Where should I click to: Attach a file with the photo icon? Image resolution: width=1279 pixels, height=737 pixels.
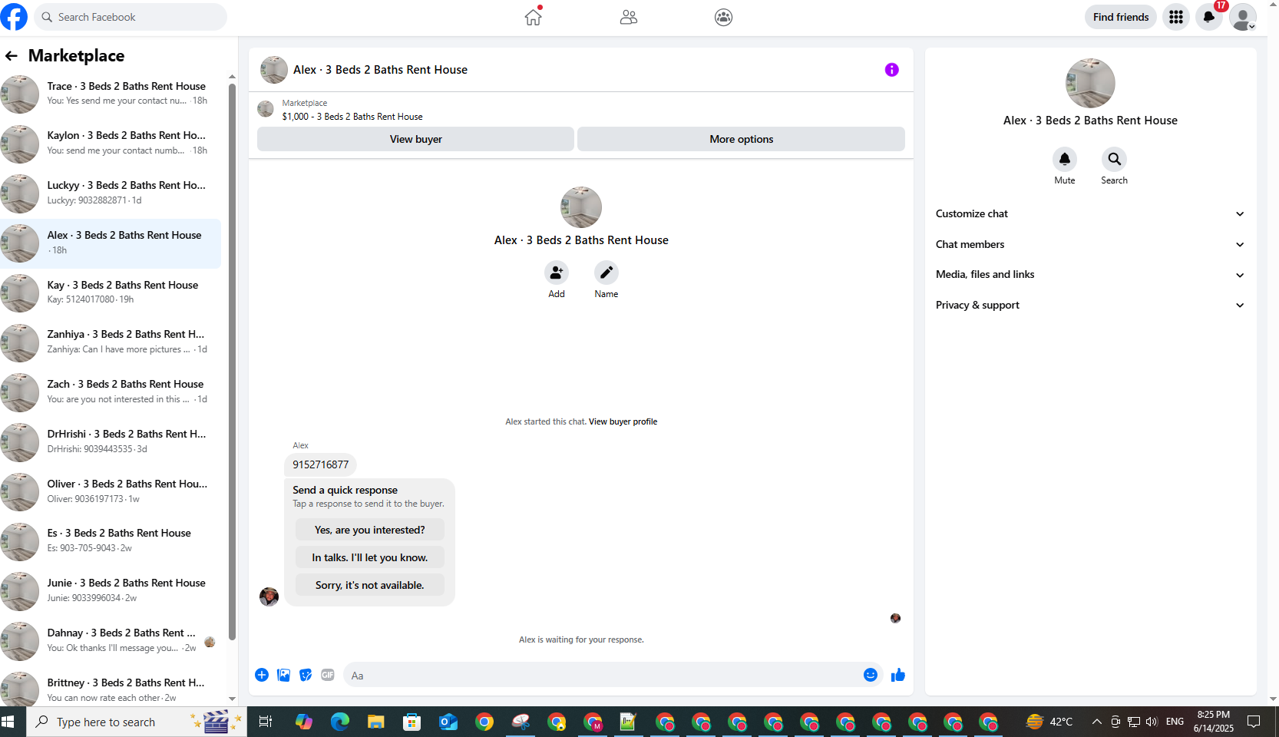click(284, 675)
